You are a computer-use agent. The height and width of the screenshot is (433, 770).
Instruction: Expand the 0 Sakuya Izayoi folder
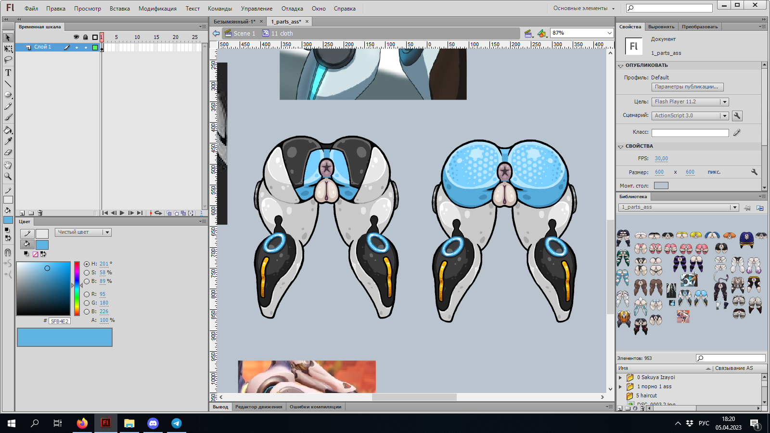620,377
